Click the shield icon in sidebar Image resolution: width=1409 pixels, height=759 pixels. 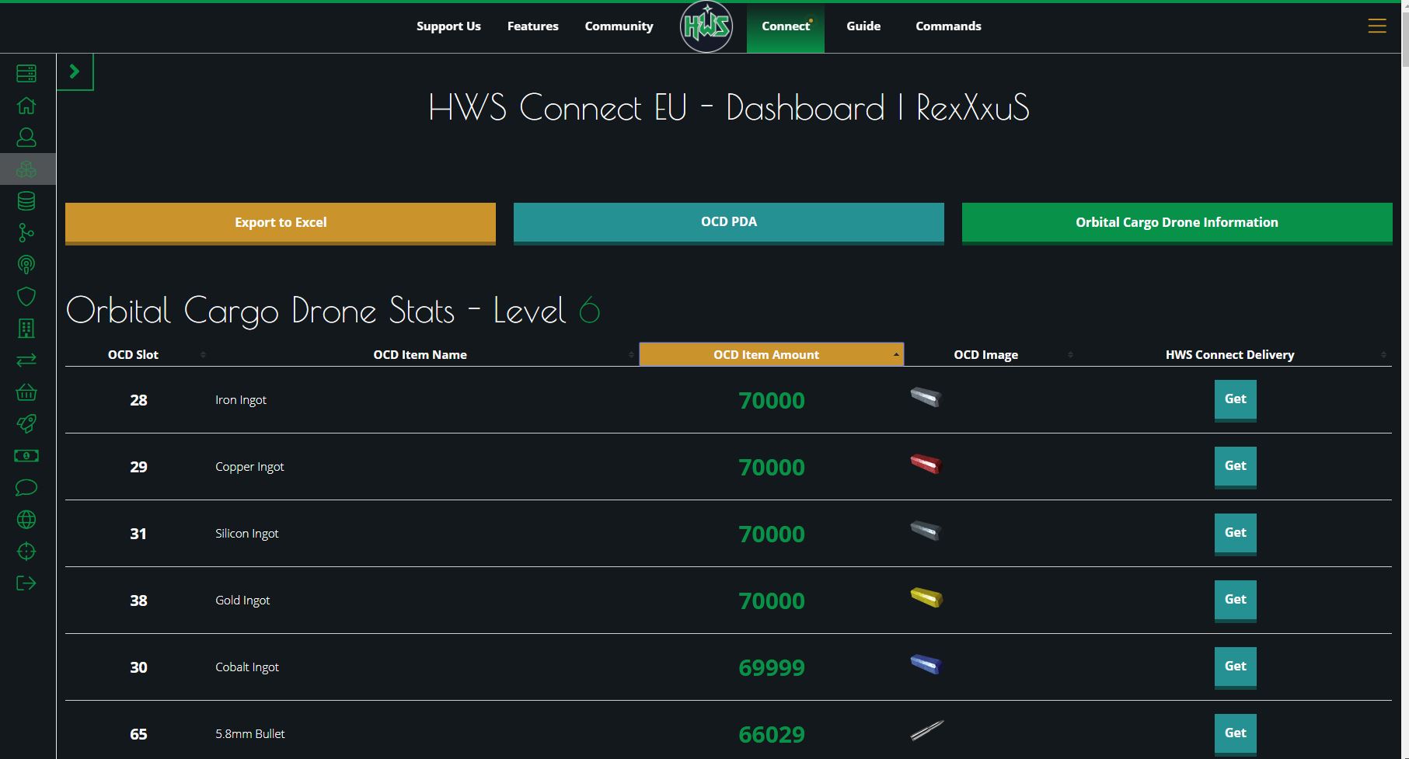tap(26, 297)
